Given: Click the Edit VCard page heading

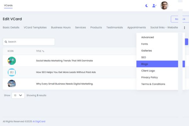Looking at the screenshot, I should click(x=12, y=19).
